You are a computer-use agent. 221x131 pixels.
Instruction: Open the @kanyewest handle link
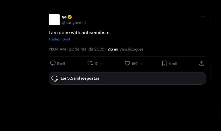point(72,23)
